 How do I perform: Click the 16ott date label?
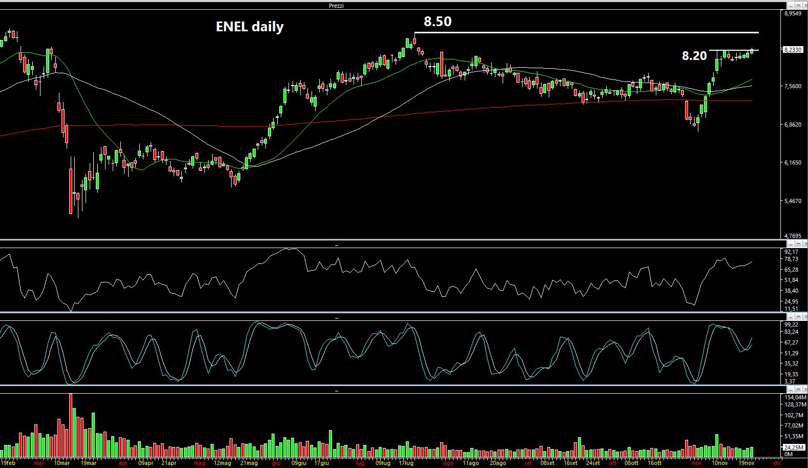[x=654, y=463]
